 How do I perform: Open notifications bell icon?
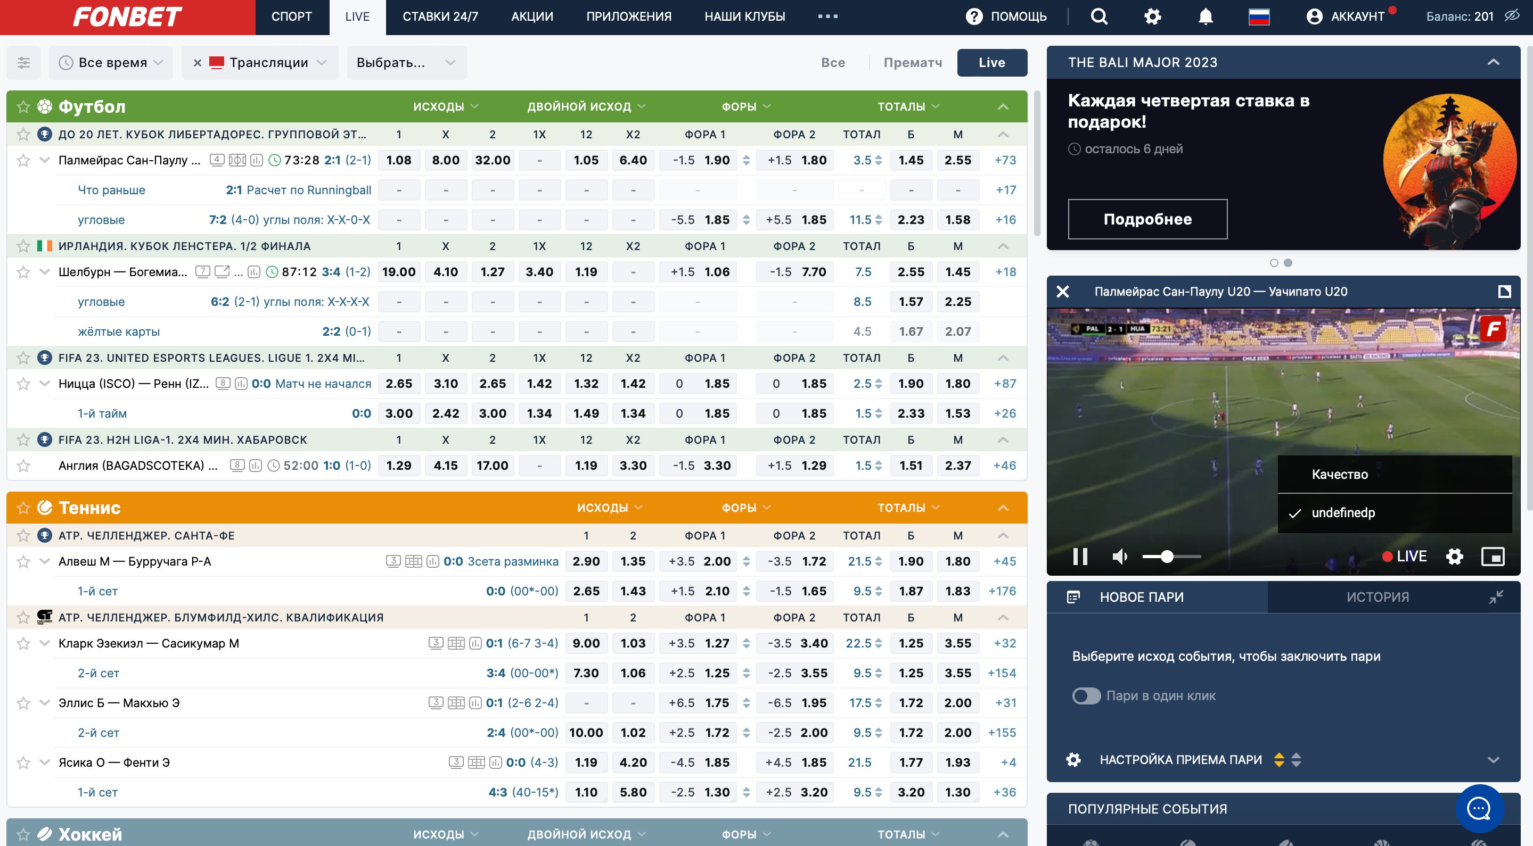click(x=1205, y=16)
